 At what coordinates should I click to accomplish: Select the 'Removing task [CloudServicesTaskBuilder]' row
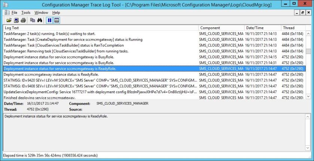pyautogui.click(x=155, y=51)
